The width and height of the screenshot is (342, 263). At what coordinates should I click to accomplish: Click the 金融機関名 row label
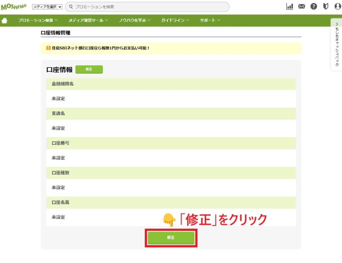pos(62,84)
